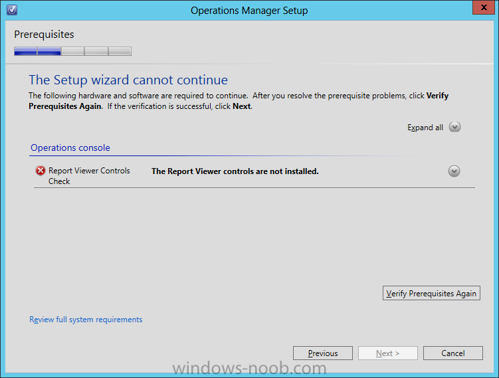Click Verify Prerequisites Again button
Viewport: 499px width, 378px height.
coord(431,293)
